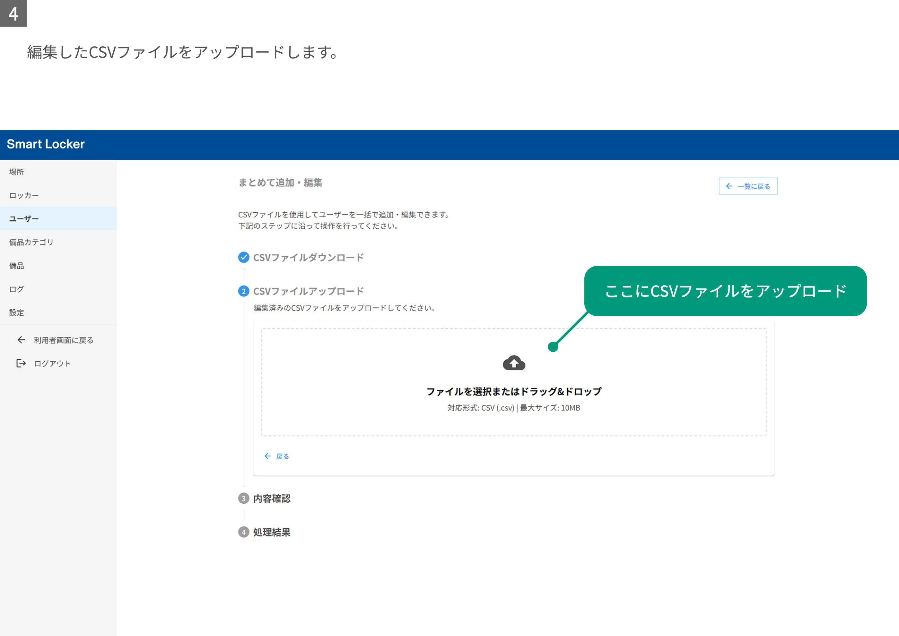Viewport: 899px width, 636px height.
Task: Open the ログ sidebar entry
Action: (x=58, y=289)
